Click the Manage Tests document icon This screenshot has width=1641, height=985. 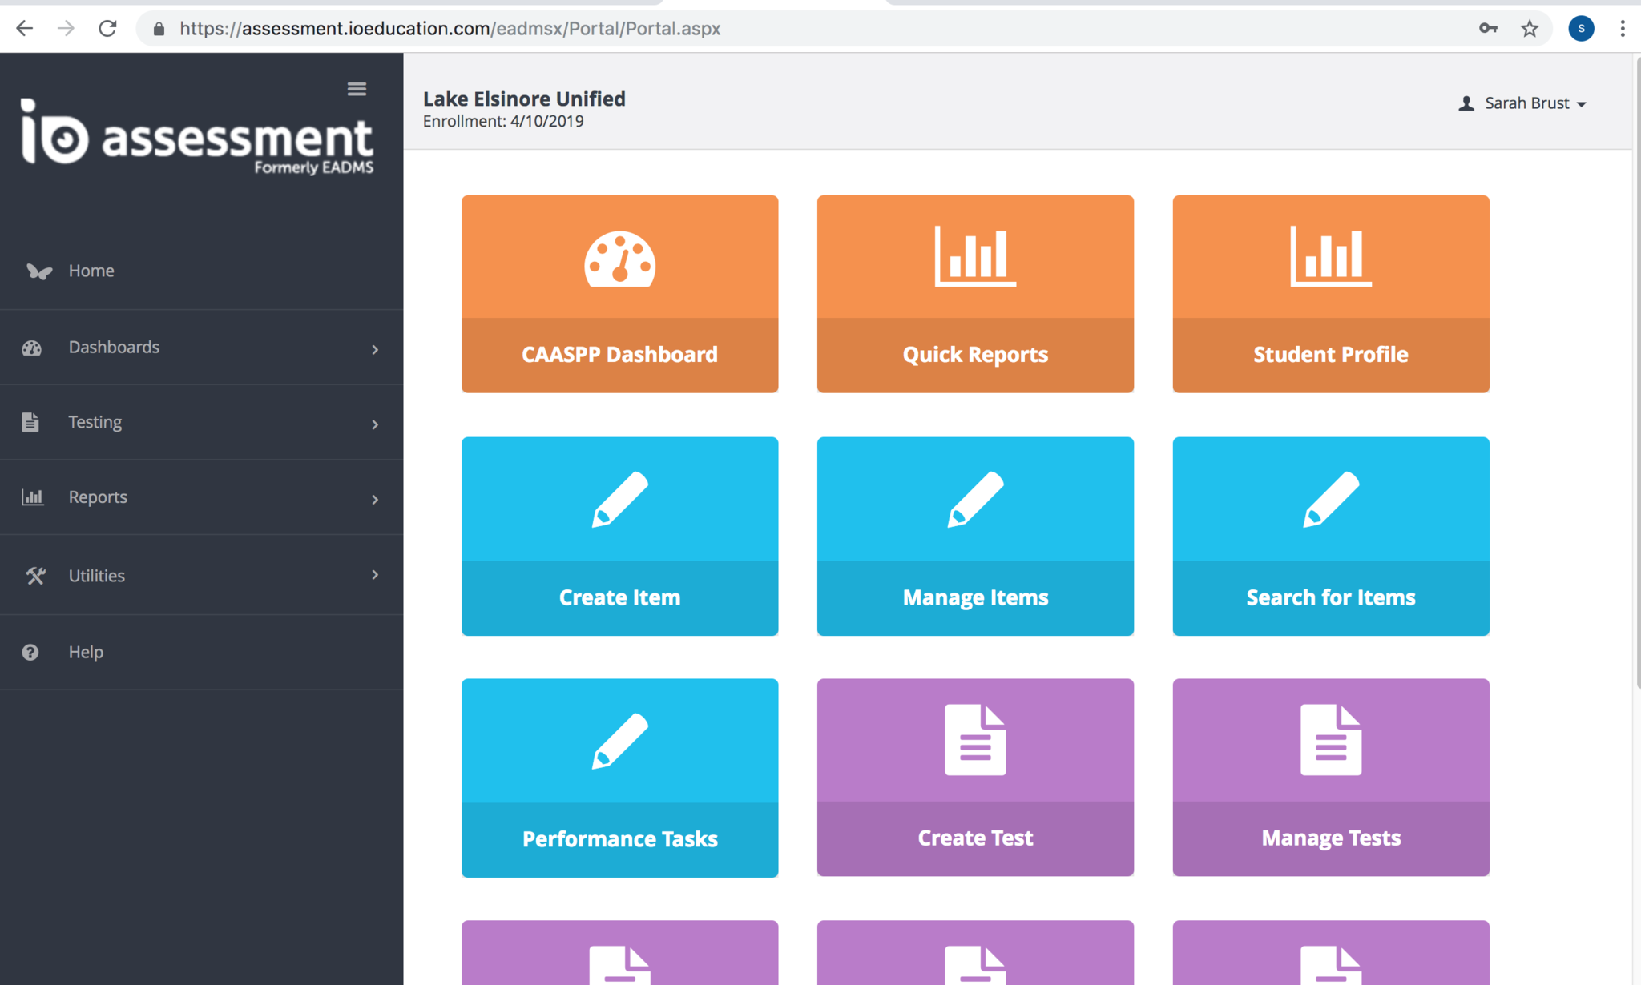(x=1330, y=740)
